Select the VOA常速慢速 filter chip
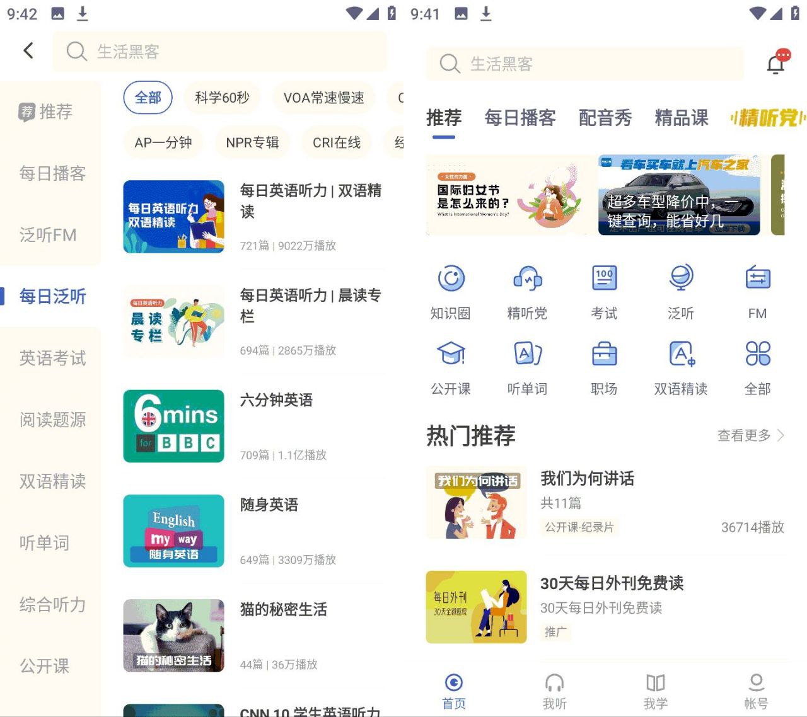The image size is (807, 717). 323,98
